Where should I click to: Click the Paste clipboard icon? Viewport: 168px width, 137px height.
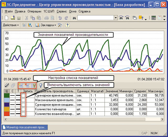click(x=39, y=18)
